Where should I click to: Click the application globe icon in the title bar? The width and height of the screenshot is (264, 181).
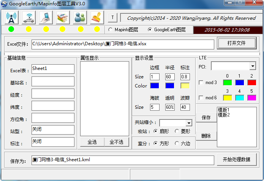pyautogui.click(x=4, y=4)
